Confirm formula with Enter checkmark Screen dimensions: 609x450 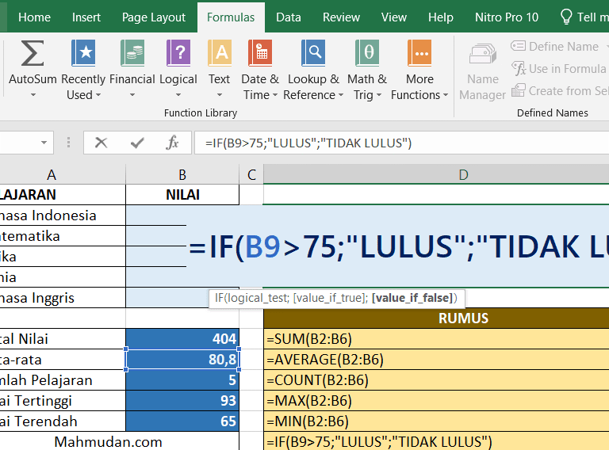click(137, 143)
